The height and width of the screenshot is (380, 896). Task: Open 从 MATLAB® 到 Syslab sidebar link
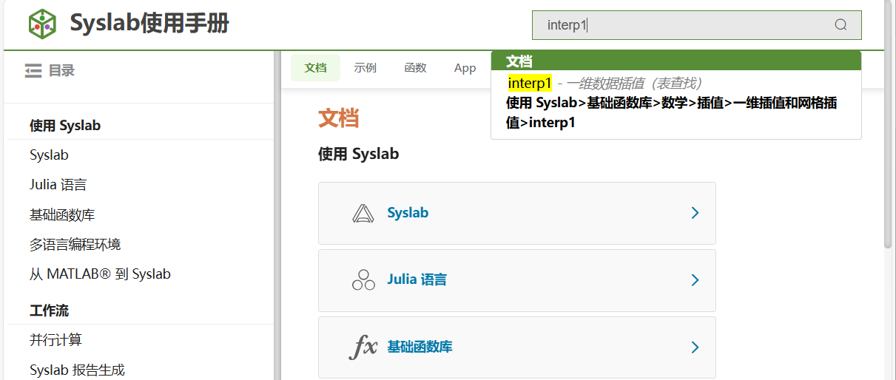[x=100, y=274]
